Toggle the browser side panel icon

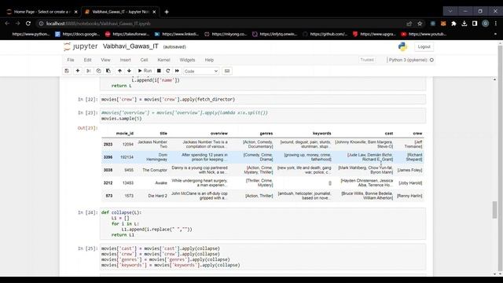click(475, 24)
